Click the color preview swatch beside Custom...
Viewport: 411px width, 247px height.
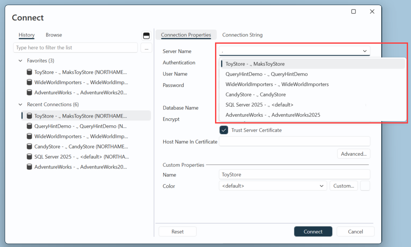tap(365, 185)
